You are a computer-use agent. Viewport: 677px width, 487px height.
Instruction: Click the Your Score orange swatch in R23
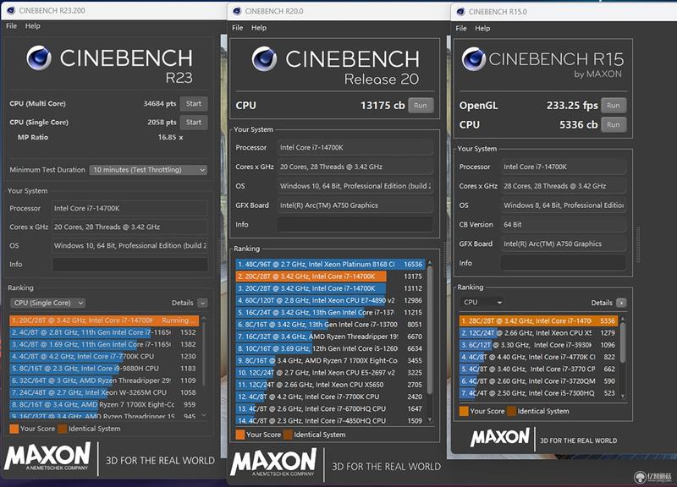(14, 429)
